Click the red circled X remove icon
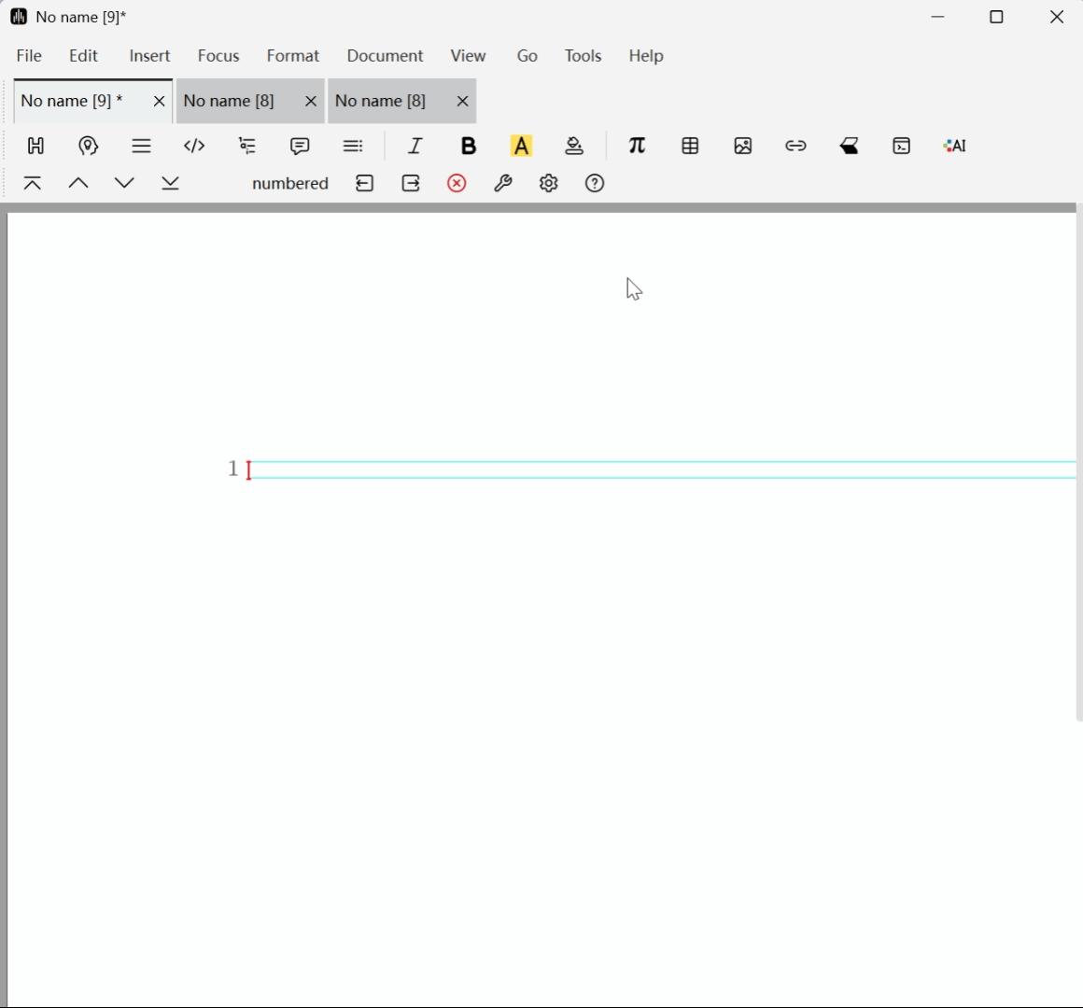This screenshot has height=1008, width=1083. click(x=457, y=184)
